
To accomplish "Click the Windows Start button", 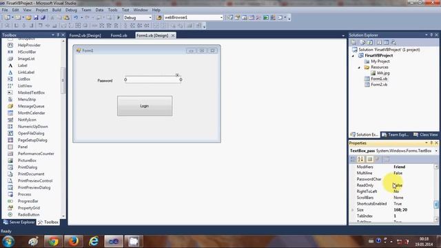I will (x=8, y=241).
